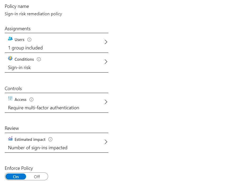Image resolution: width=247 pixels, height=184 pixels.
Task: Select the "Sign-in risk" condition value
Action: [19, 68]
